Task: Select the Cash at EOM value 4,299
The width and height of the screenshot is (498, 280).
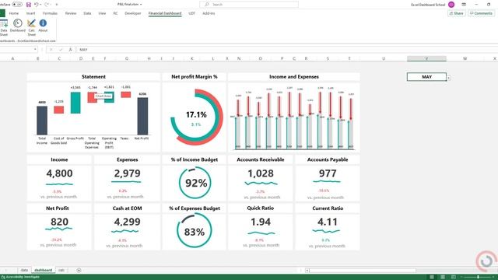Action: pyautogui.click(x=127, y=222)
